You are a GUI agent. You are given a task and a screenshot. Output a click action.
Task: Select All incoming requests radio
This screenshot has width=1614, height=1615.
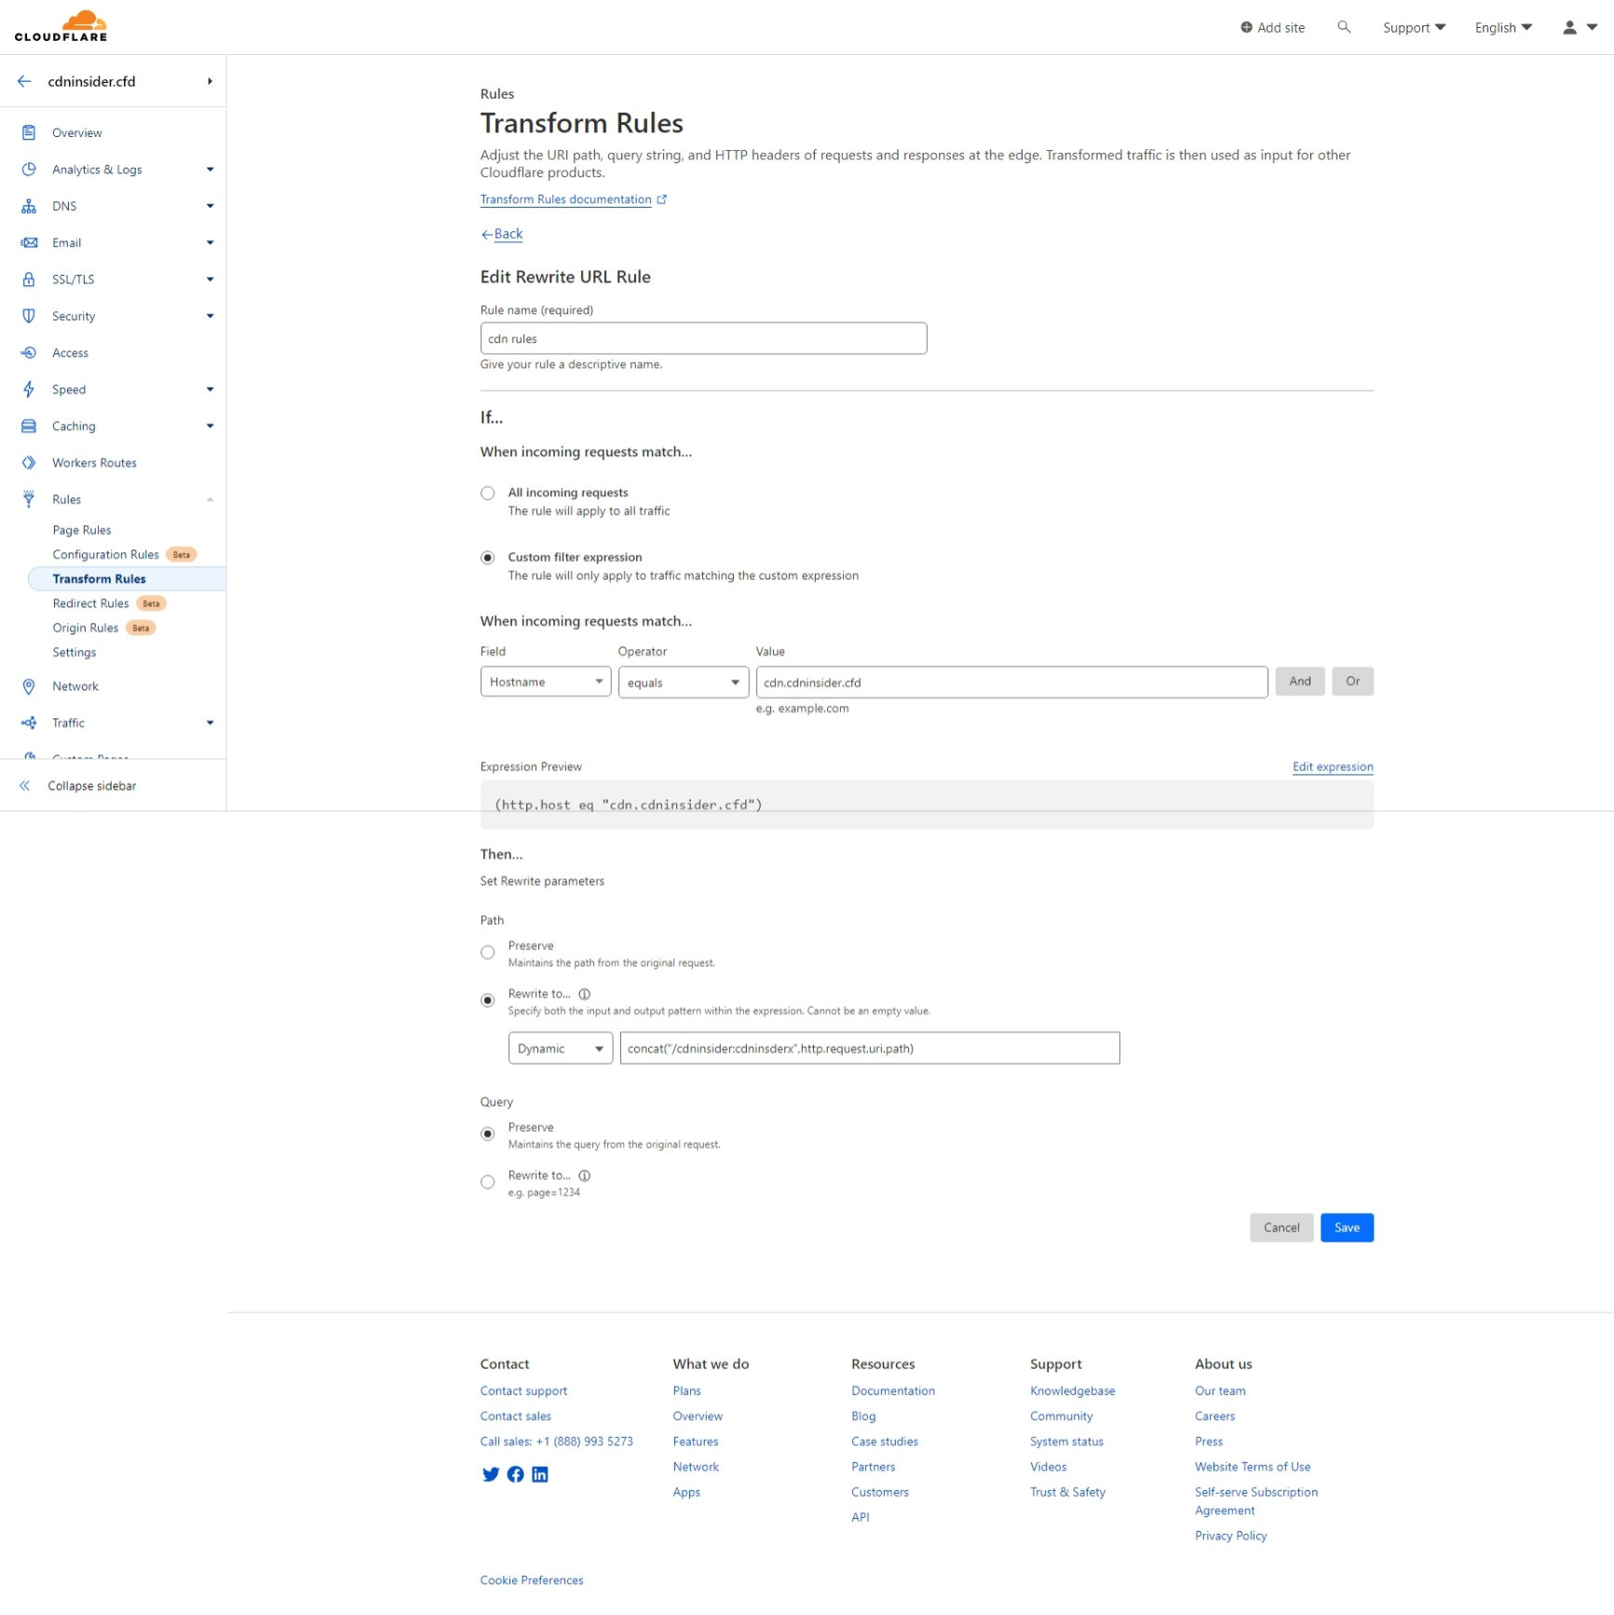(x=487, y=494)
